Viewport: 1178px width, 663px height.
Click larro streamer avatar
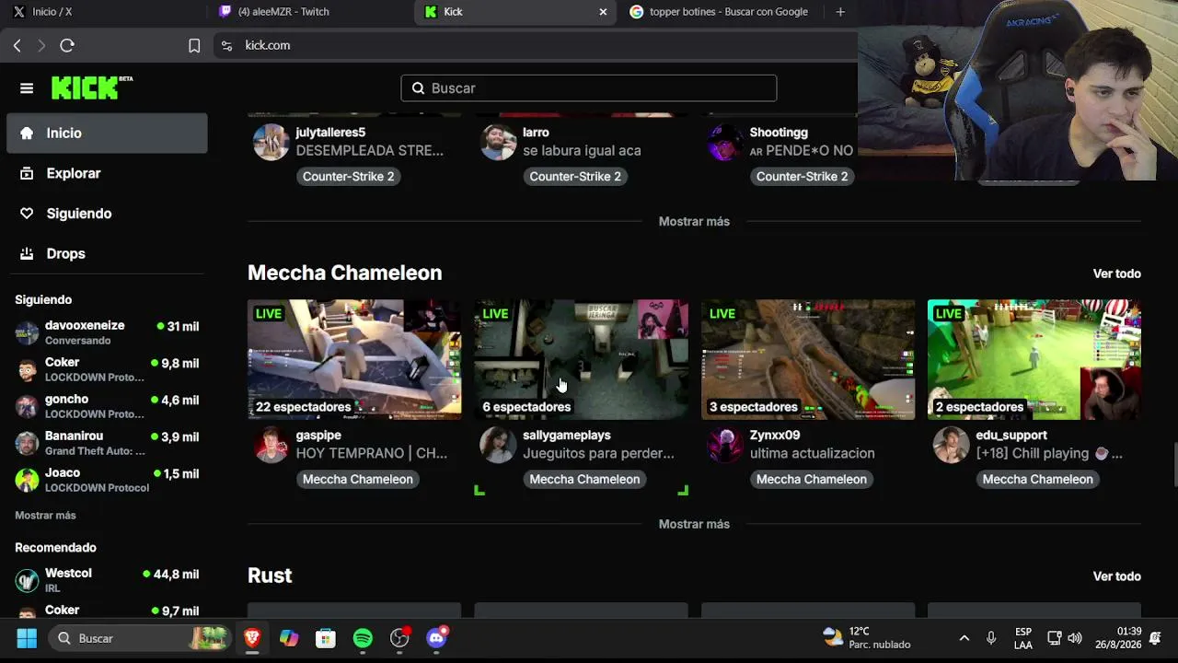pos(498,143)
